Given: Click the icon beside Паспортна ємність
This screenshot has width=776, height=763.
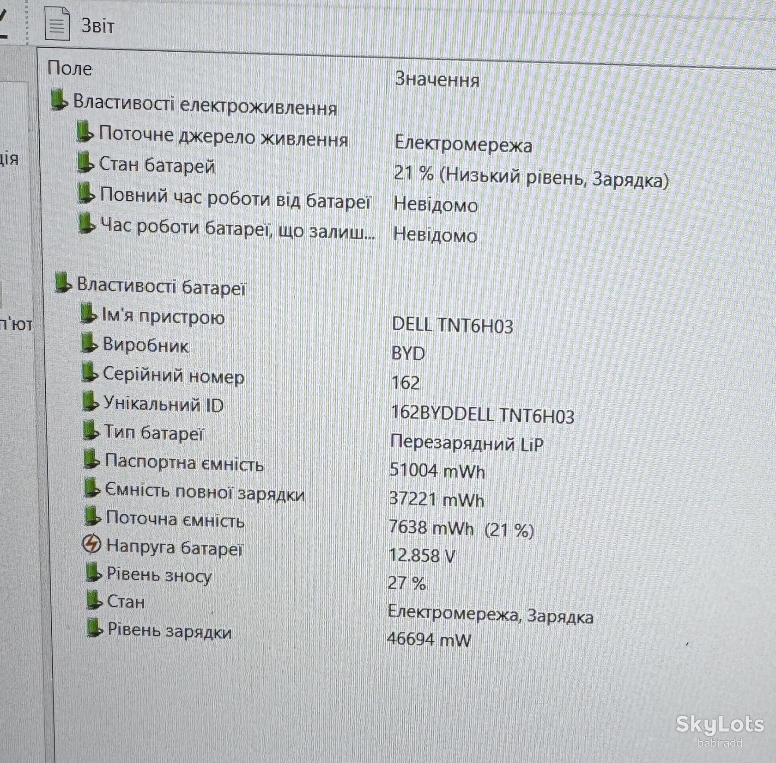Looking at the screenshot, I should pyautogui.click(x=91, y=459).
